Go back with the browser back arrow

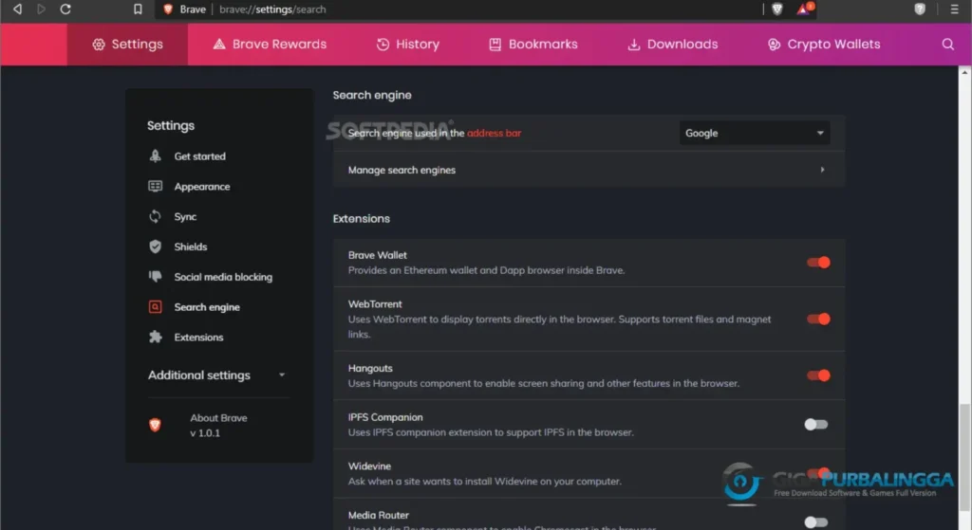pos(17,9)
